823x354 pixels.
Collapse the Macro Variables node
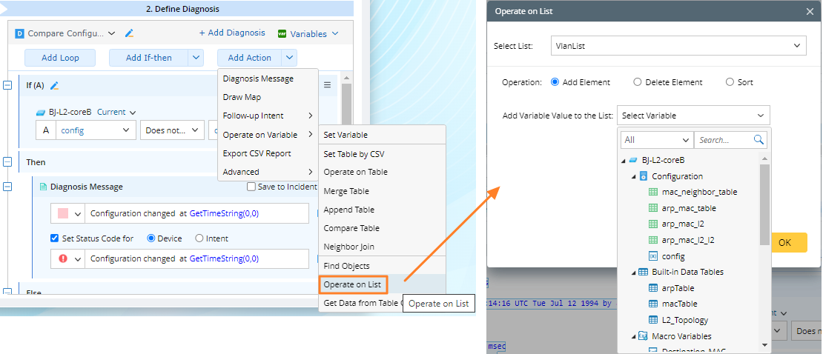(633, 336)
